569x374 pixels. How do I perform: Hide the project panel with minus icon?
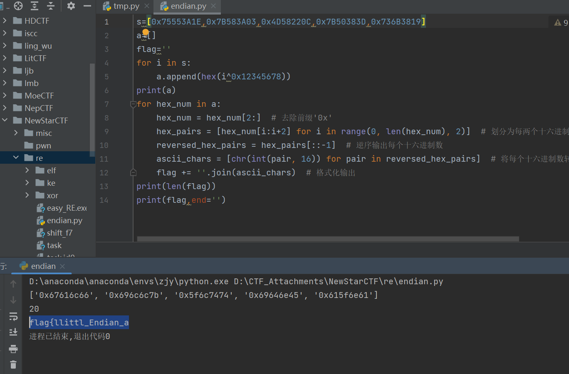point(87,6)
